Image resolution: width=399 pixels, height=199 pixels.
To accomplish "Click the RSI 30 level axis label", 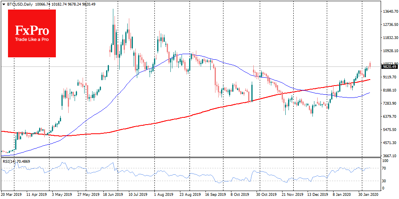I will click(385, 181).
